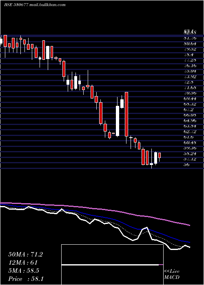The image size is (204, 285).
Task: Click the 62.72 price axis label
Action: tap(190, 132)
